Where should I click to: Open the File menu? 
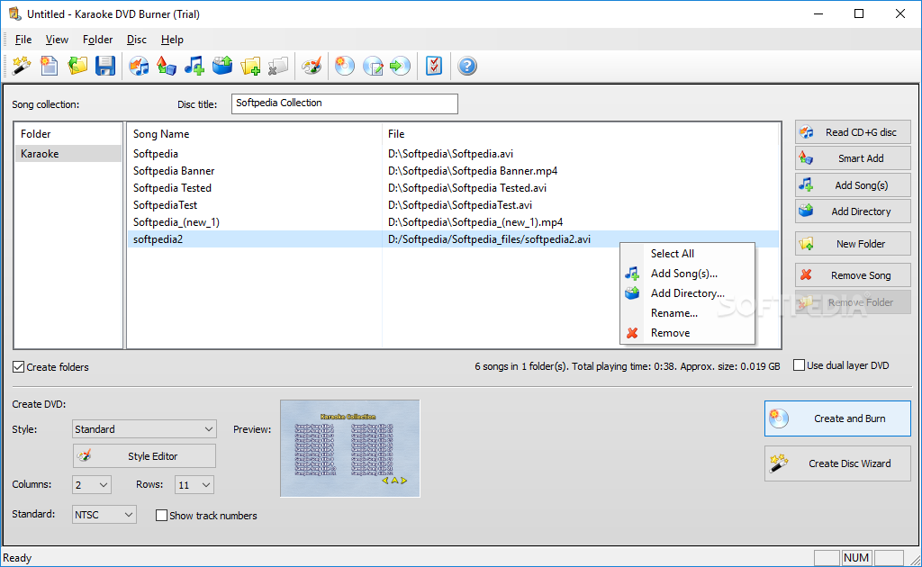pos(23,40)
